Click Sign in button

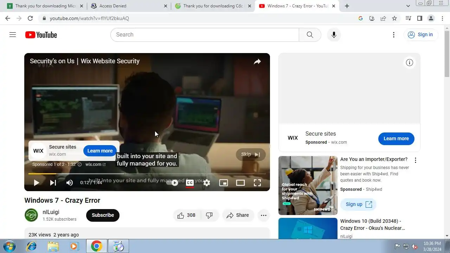(x=420, y=34)
